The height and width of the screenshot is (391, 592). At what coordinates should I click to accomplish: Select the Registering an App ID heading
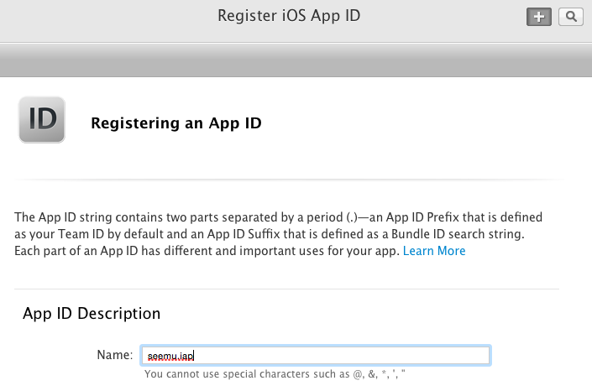(176, 123)
